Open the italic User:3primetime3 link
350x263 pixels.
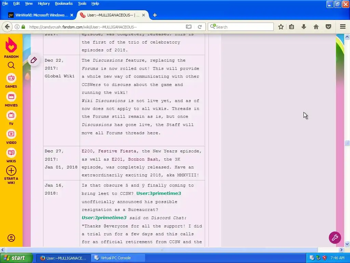(104, 217)
